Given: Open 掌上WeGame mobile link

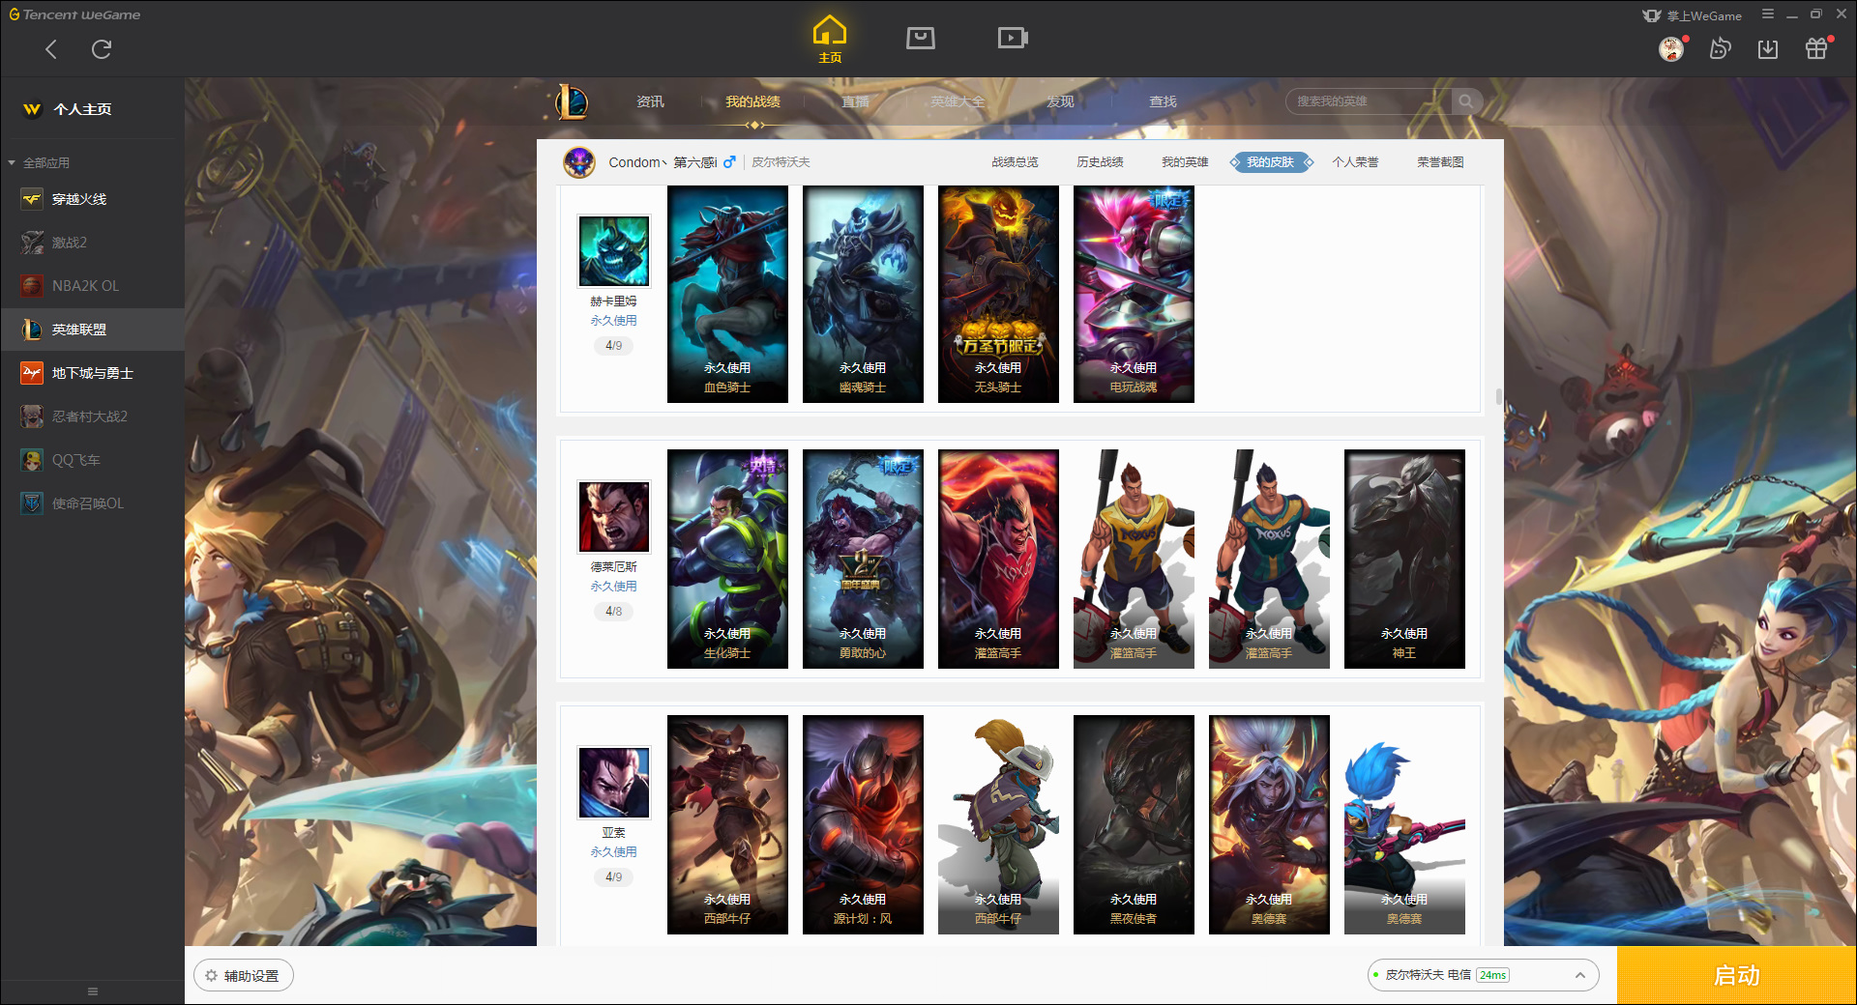Looking at the screenshot, I should click(1693, 15).
